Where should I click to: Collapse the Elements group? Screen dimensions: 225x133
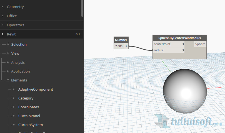19,80
